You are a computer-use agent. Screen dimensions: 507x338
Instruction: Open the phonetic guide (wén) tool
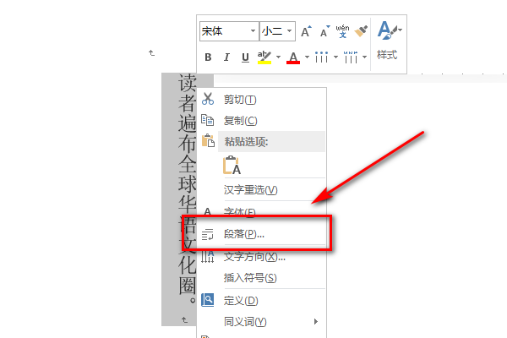pyautogui.click(x=342, y=31)
